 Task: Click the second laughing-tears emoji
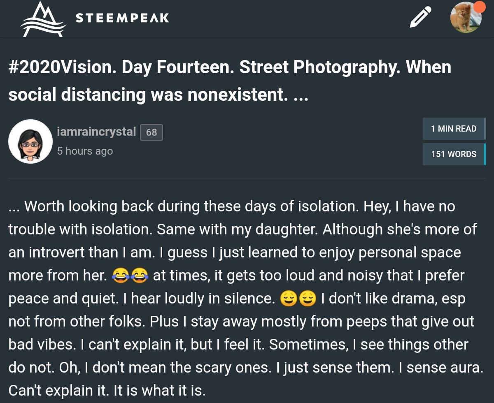click(x=139, y=276)
